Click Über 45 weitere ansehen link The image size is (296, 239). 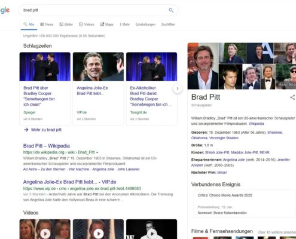click(277, 232)
